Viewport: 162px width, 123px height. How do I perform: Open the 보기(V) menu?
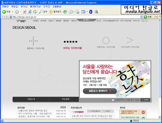pos(24,6)
